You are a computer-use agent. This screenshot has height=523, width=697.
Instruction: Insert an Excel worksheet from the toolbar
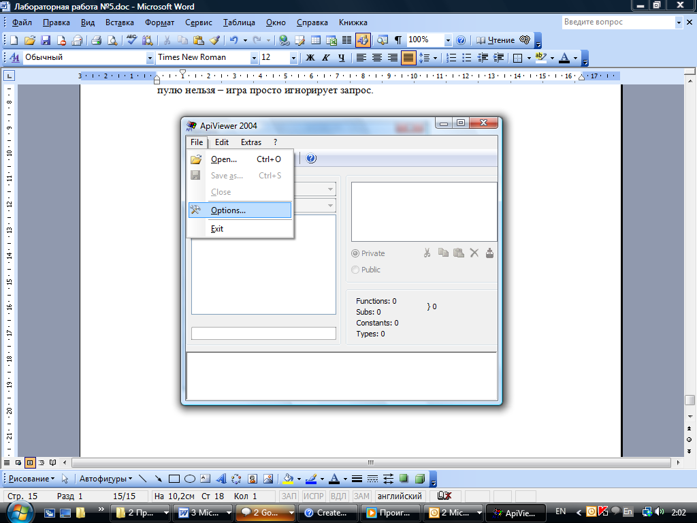click(331, 40)
